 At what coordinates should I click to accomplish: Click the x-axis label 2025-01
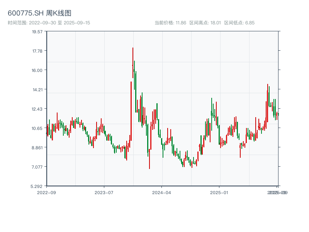click(x=219, y=193)
